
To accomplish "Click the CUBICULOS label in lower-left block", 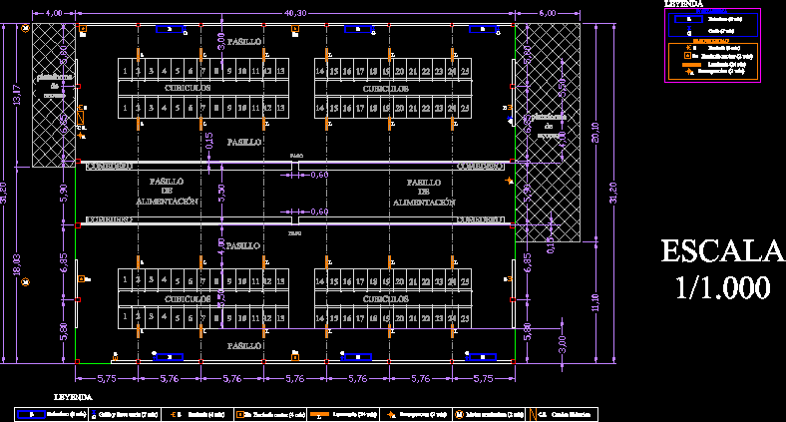I will [x=188, y=299].
